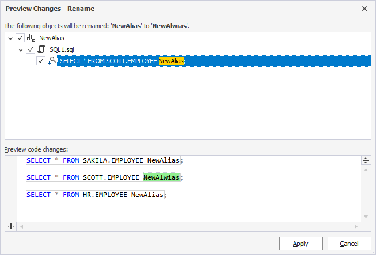
Task: Click the code preview scroll down arrow
Action: (x=366, y=217)
